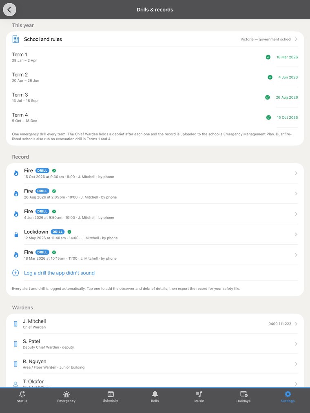Switch to the Schedule tab
310x413 pixels.
111,397
